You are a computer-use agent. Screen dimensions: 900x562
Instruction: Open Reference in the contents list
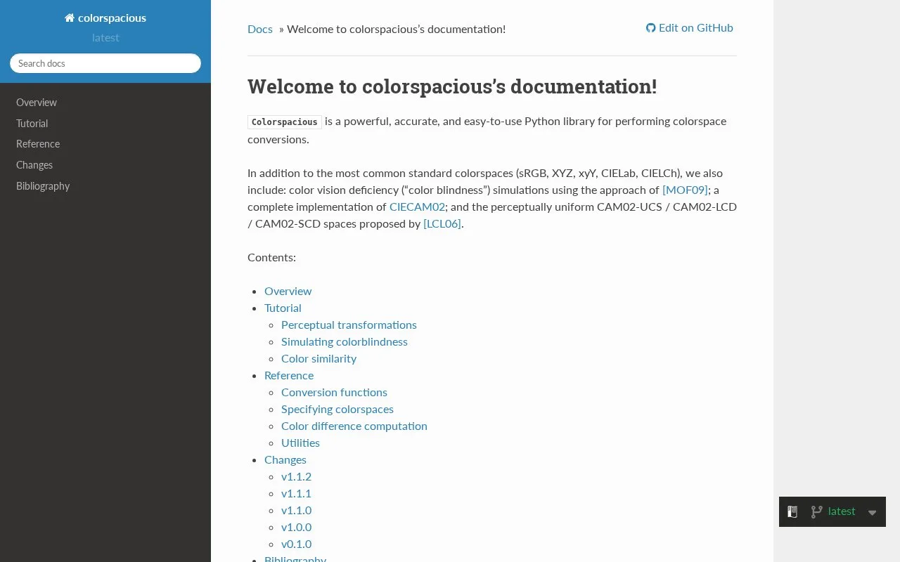coord(289,375)
